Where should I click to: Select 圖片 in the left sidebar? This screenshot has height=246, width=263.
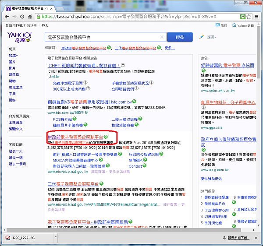[x=12, y=62]
